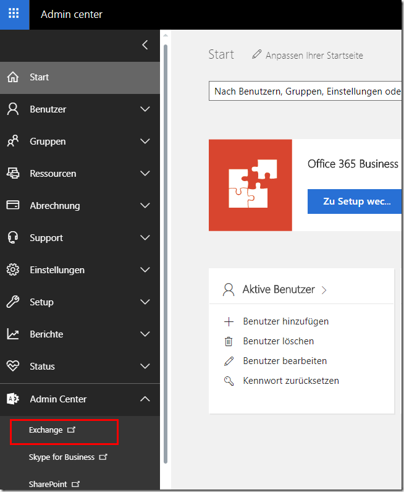Collapse the navigation sidebar with the arrow

pos(145,45)
